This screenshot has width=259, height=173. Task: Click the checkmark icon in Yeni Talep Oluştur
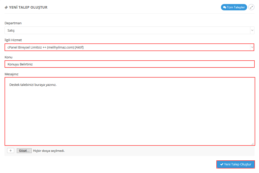coord(222,164)
